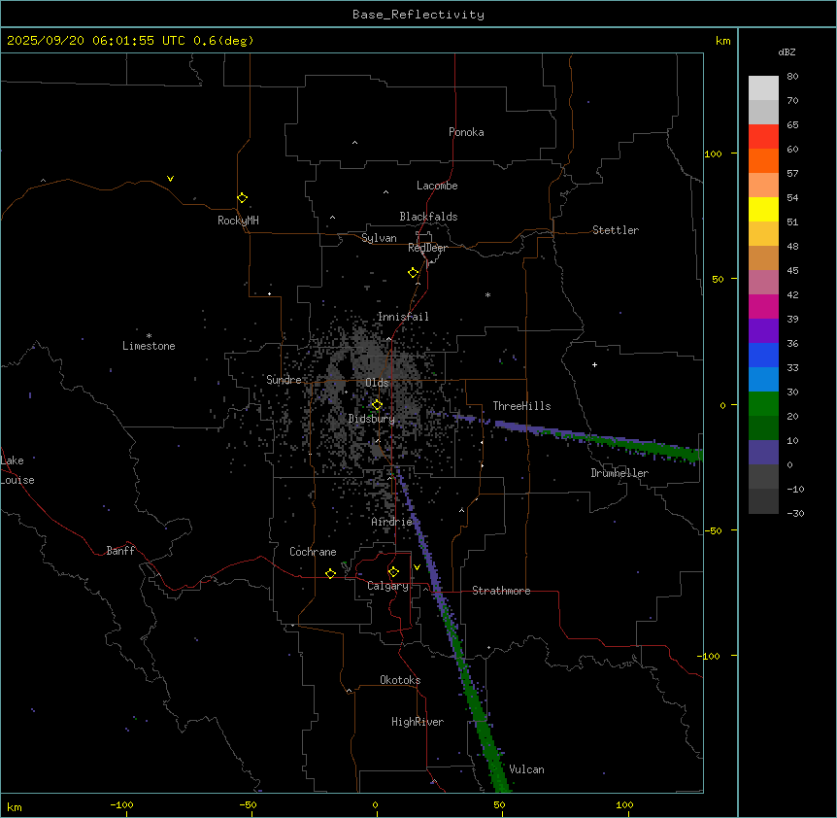The width and height of the screenshot is (837, 818).
Task: Click the Vulcan label near the green beam
Action: click(x=526, y=769)
